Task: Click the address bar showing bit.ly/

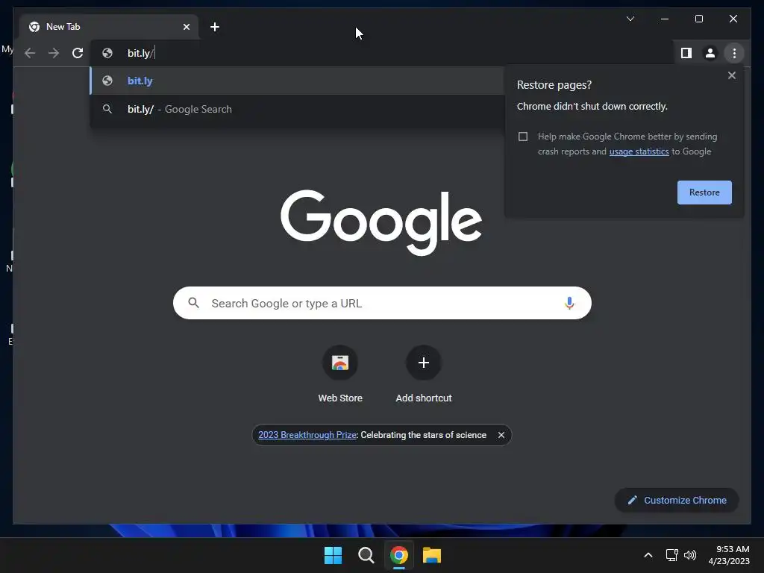Action: point(380,53)
